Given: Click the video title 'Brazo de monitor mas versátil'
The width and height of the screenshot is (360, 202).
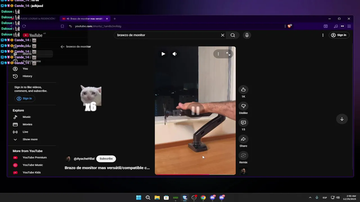Looking at the screenshot, I should click(x=107, y=168).
